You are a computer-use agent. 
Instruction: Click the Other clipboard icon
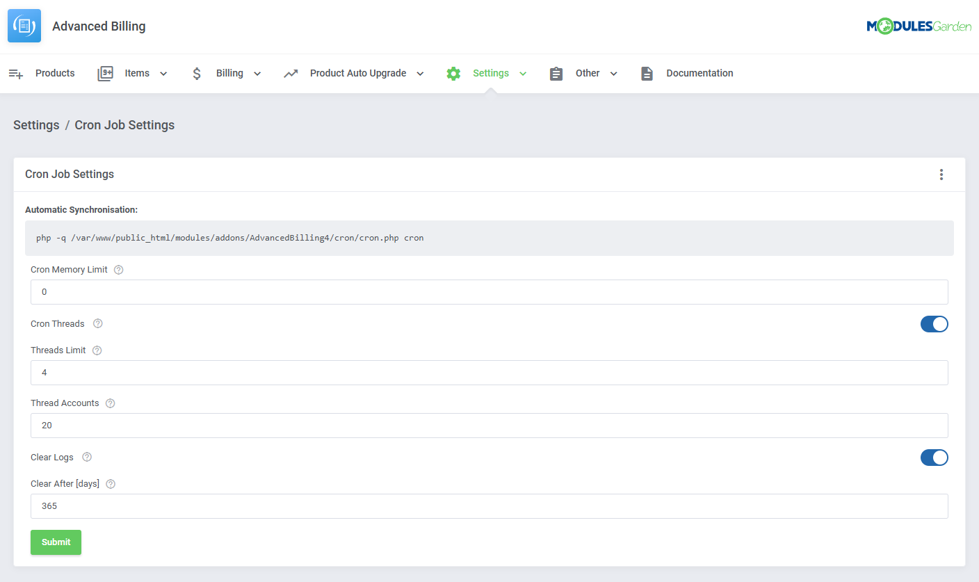(556, 74)
